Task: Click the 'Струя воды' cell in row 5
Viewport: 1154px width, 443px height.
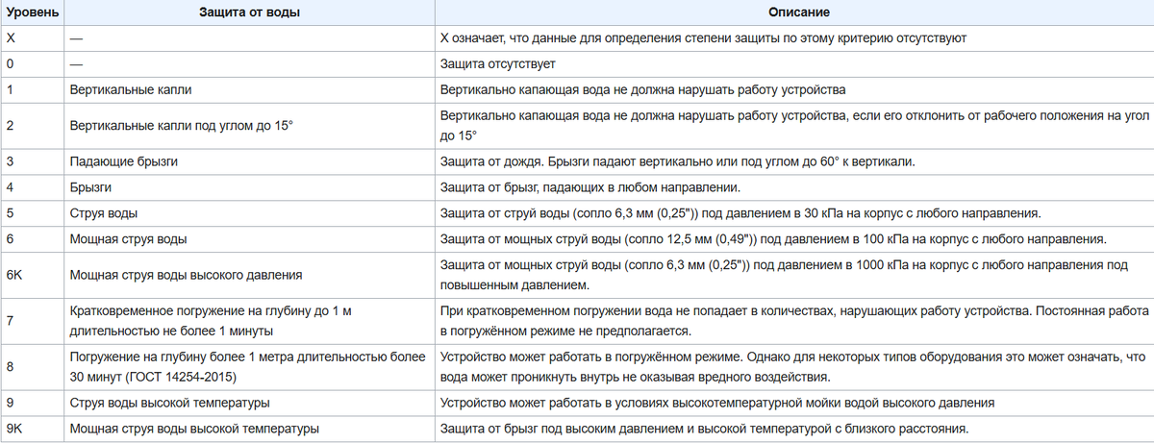Action: pyautogui.click(x=248, y=213)
